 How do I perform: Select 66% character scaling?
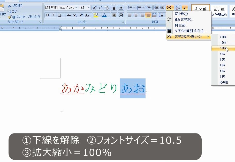click(x=223, y=65)
